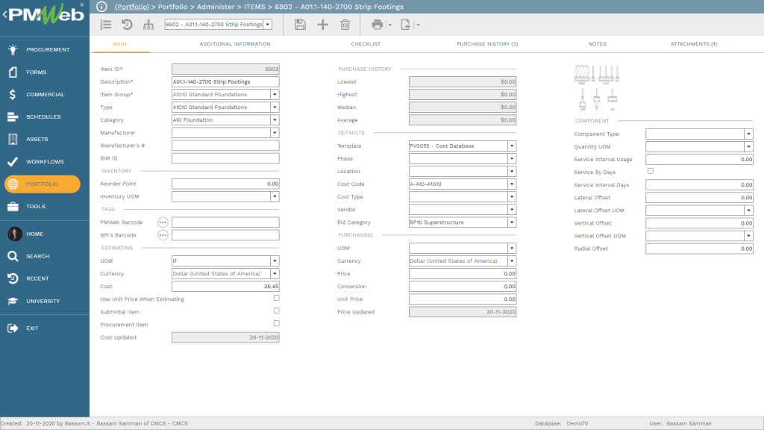Save the record with the floppy icon
This screenshot has height=430, width=764.
pos(300,25)
